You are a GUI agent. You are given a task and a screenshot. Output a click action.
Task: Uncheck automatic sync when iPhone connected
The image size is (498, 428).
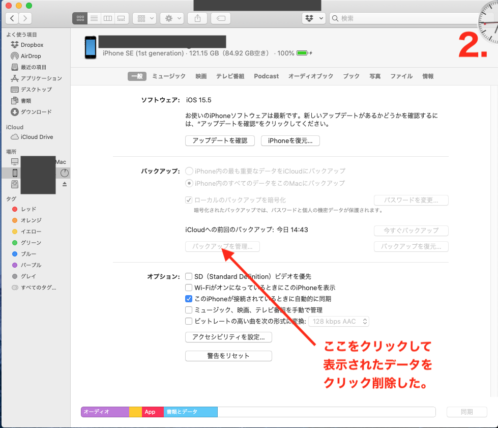tap(189, 299)
